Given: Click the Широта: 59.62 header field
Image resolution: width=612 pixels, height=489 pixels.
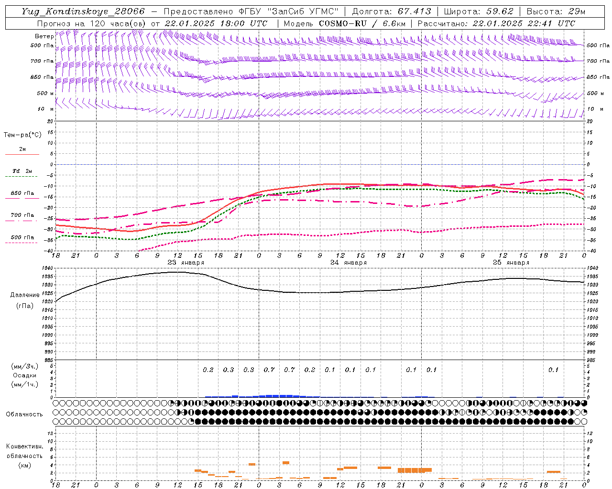Looking at the screenshot, I should 478,11.
